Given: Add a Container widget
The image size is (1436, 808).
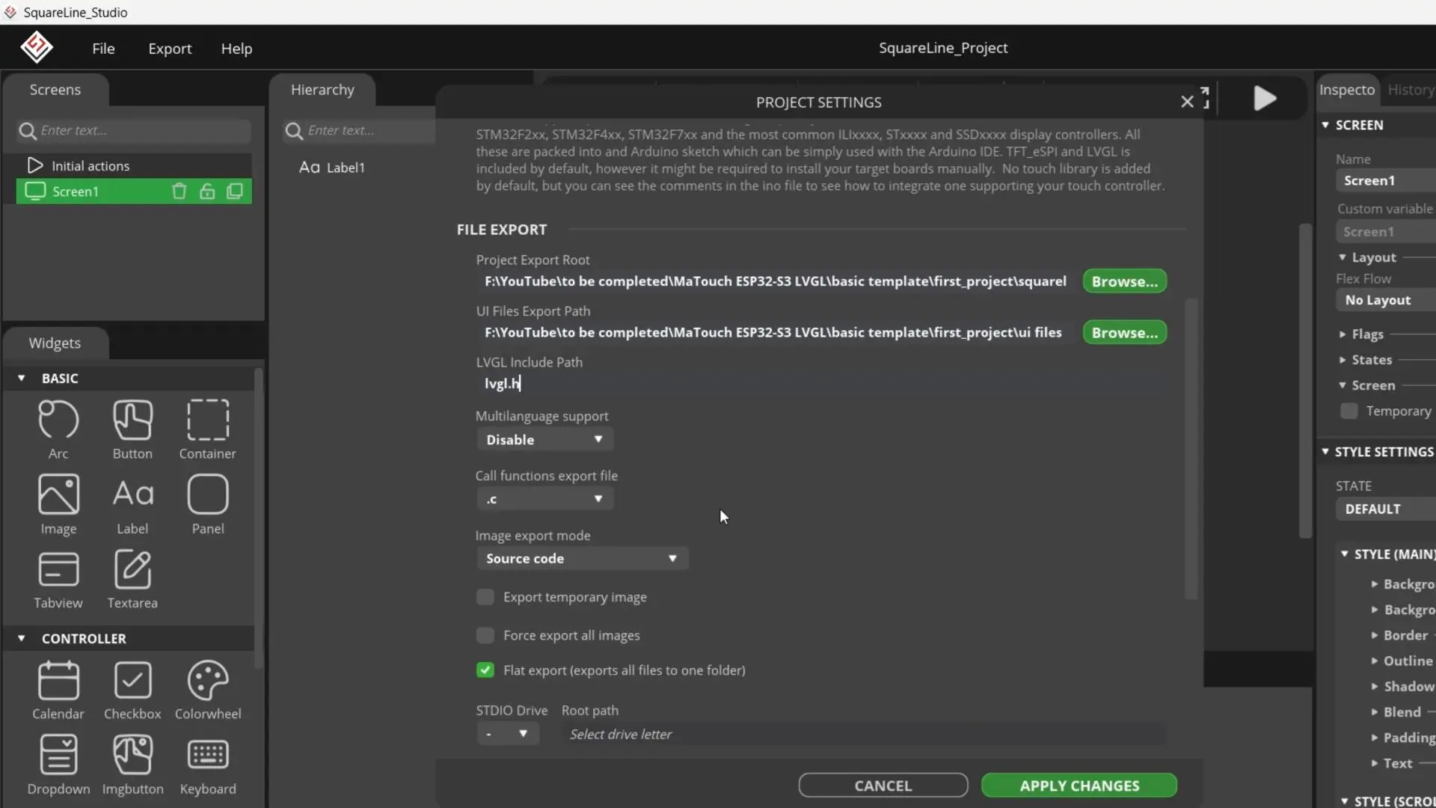Looking at the screenshot, I should click(207, 429).
